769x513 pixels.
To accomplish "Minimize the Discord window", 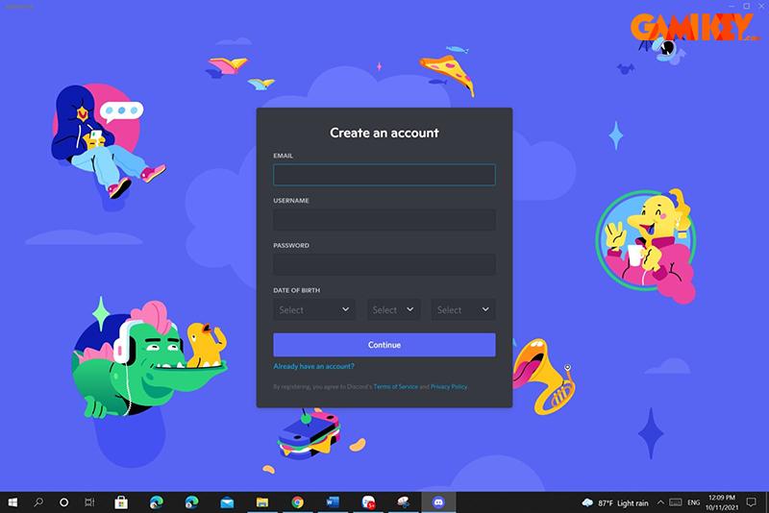I will click(732, 6).
